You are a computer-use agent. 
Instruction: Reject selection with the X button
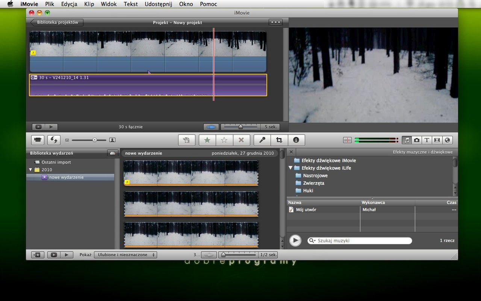[x=241, y=140]
